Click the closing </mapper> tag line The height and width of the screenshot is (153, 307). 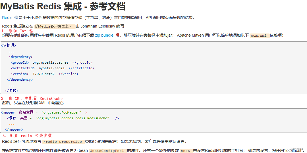pos(14,129)
